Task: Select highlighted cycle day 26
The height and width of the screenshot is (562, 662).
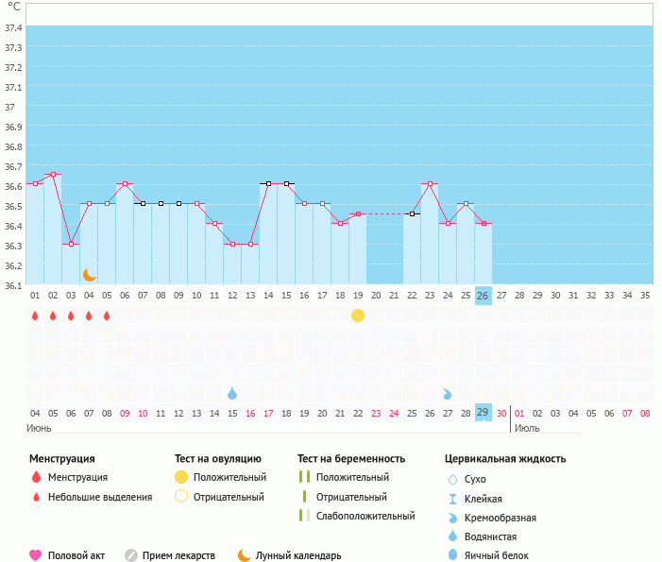Action: (483, 296)
